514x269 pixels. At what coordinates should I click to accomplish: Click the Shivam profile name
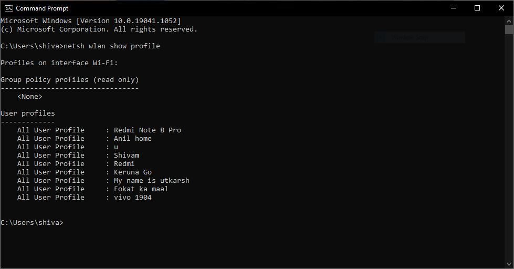coord(127,156)
